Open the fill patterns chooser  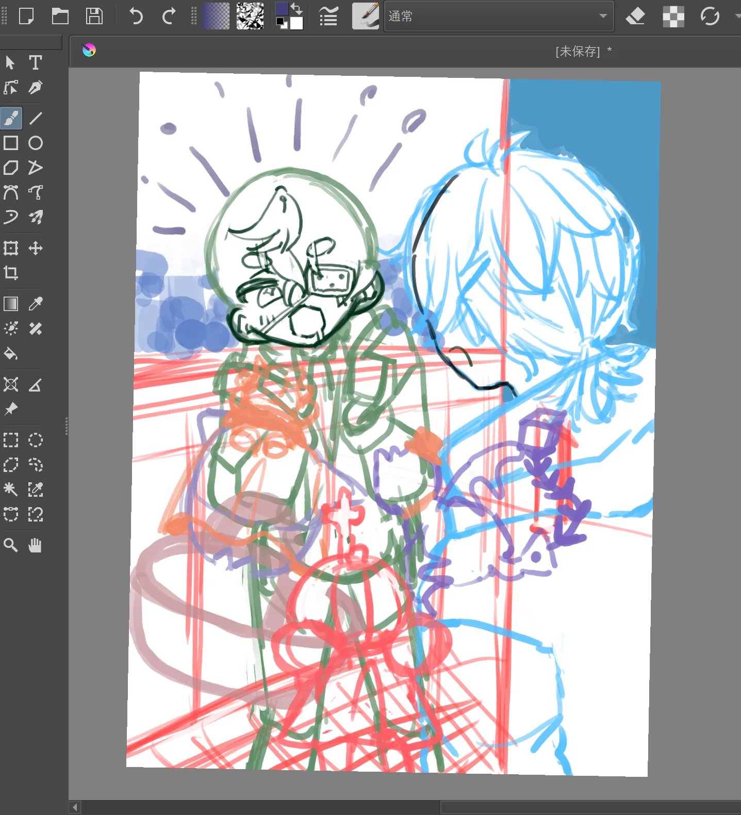click(250, 16)
